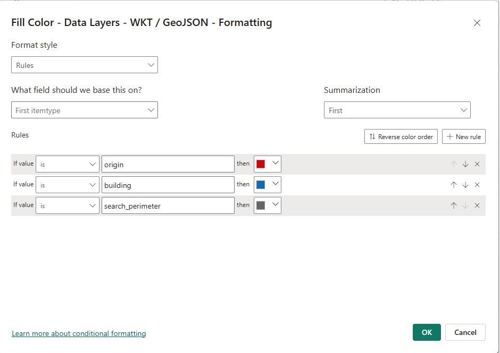500x353 pixels.
Task: Open the Format style dropdown
Action: [x=84, y=65]
